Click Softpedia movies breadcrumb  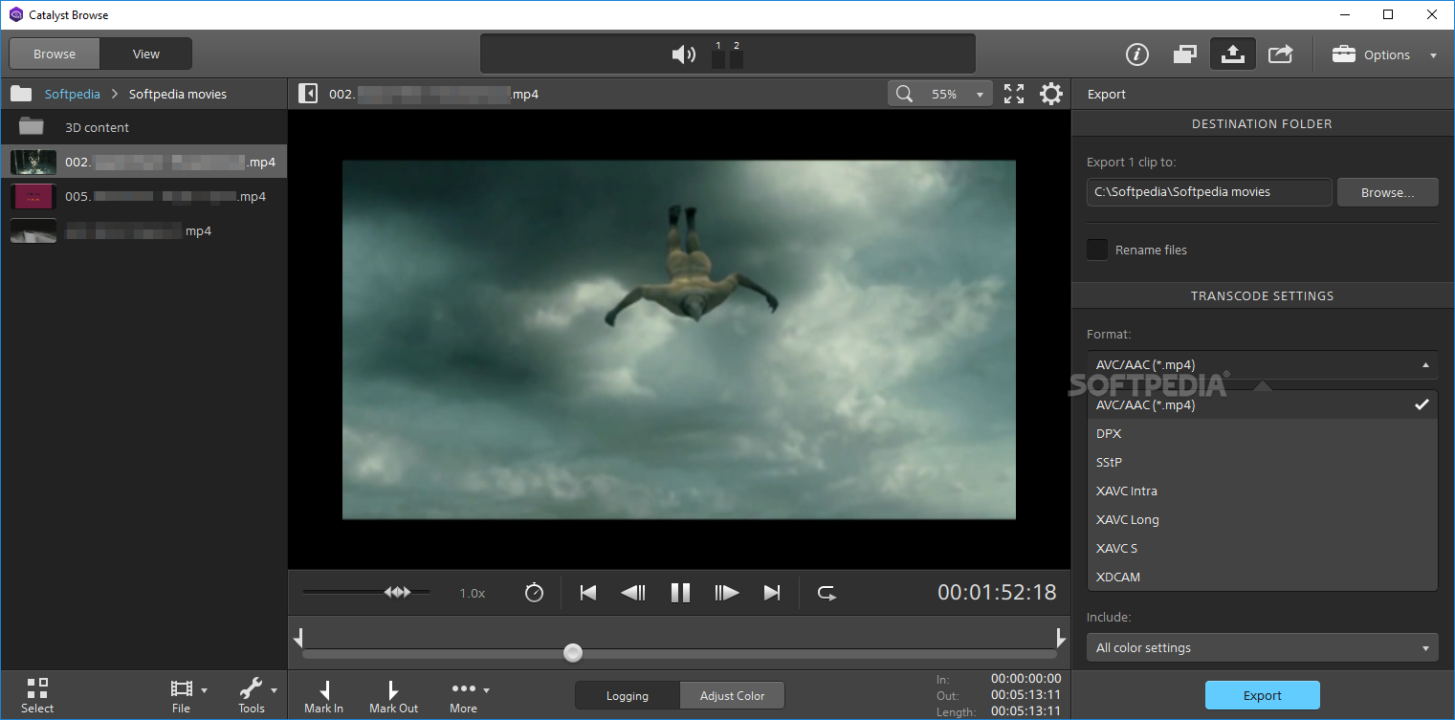178,94
